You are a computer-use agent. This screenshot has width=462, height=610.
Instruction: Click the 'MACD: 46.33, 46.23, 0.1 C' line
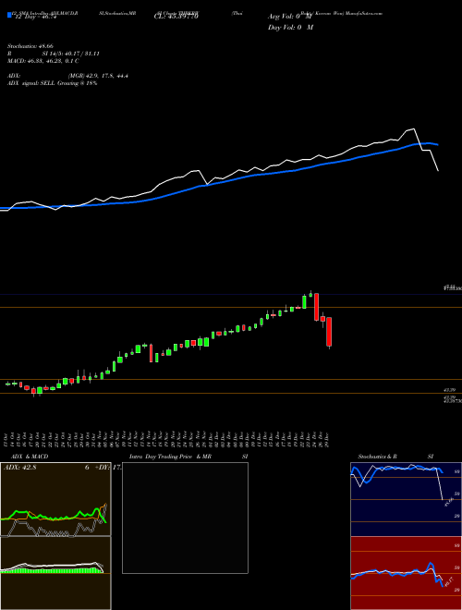43,61
